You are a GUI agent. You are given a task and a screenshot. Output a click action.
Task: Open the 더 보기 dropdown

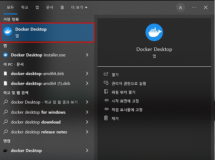point(79,7)
